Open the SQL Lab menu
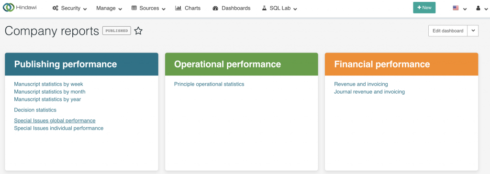This screenshot has height=174, width=490. 279,9
